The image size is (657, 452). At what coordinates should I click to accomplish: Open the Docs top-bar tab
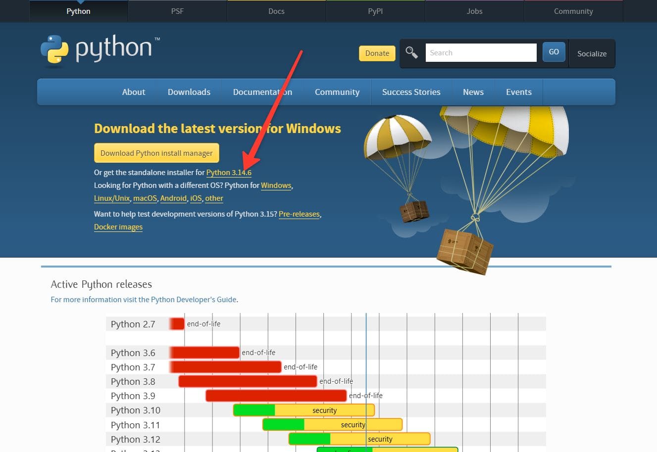click(276, 11)
